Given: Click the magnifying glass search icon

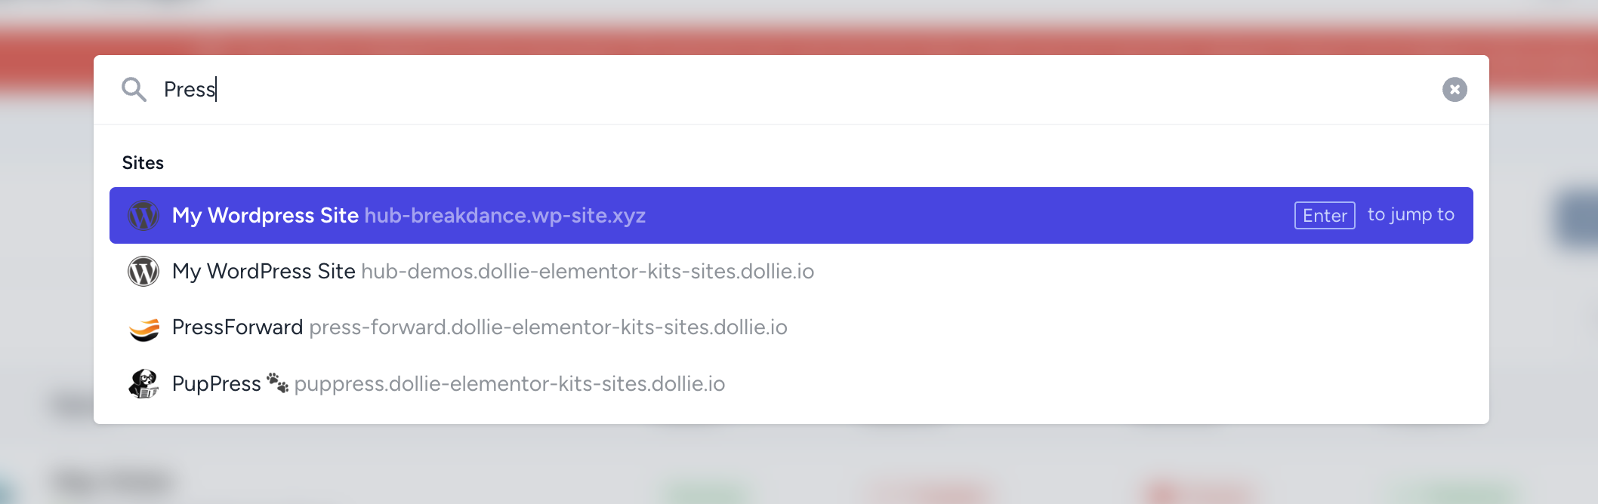Looking at the screenshot, I should [x=134, y=89].
